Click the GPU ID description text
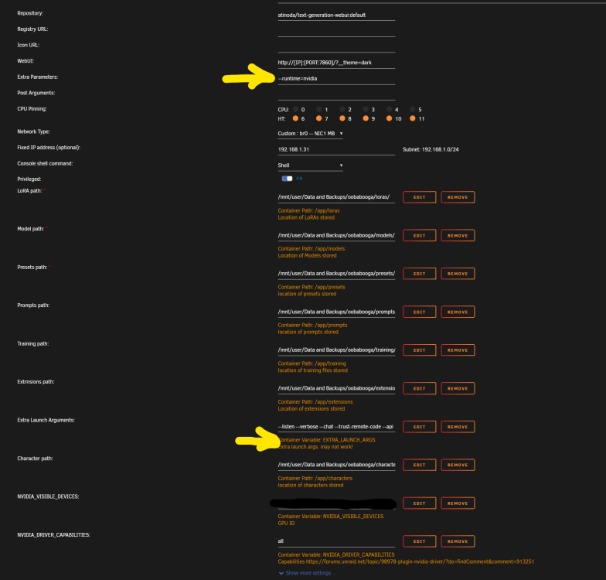The width and height of the screenshot is (606, 580). (x=286, y=523)
